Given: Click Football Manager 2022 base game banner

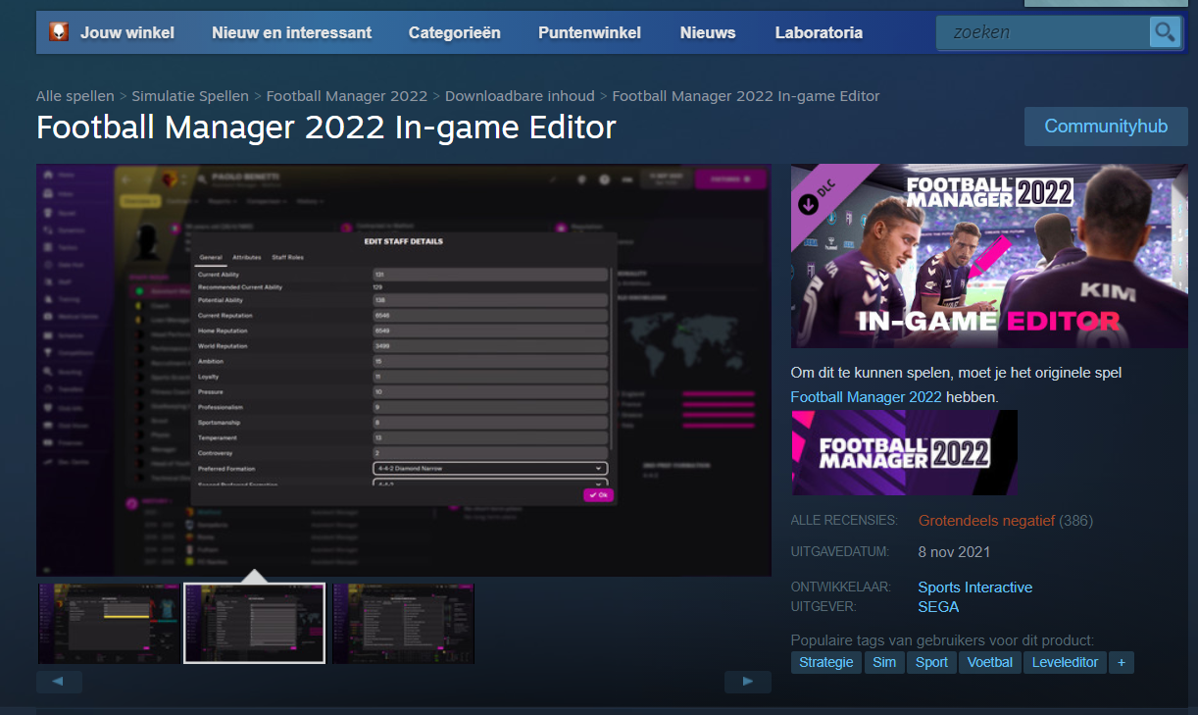Looking at the screenshot, I should (904, 452).
